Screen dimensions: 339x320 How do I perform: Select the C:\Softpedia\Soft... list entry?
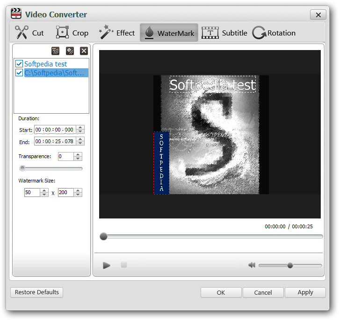56,73
